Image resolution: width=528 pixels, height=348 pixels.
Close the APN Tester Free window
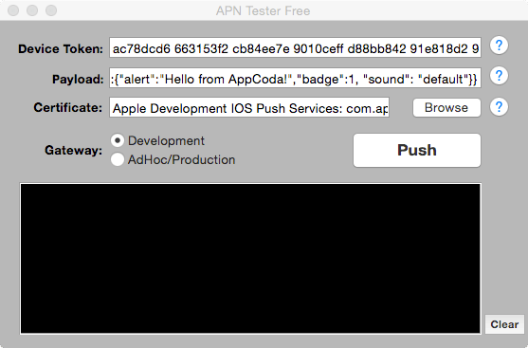coord(13,10)
